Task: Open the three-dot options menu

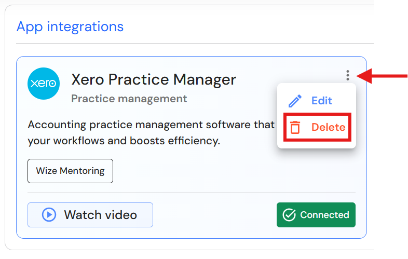Action: (347, 76)
